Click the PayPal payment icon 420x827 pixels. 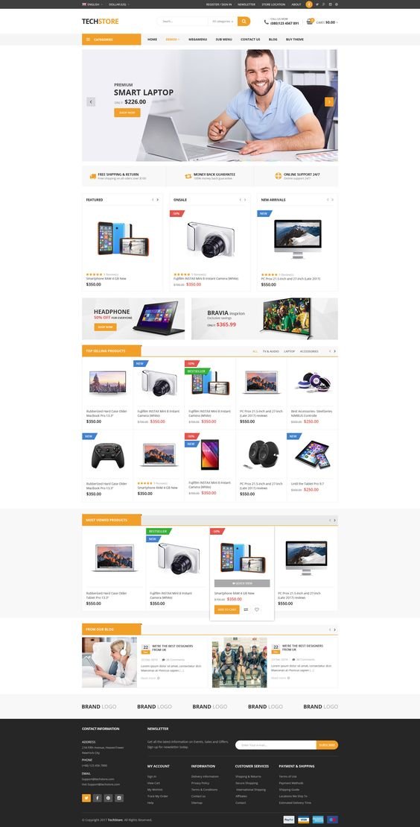click(289, 820)
